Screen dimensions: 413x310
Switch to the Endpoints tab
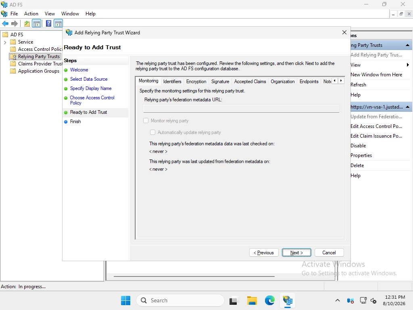[309, 82]
